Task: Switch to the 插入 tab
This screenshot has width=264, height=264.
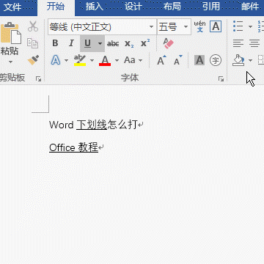Action: 95,7
